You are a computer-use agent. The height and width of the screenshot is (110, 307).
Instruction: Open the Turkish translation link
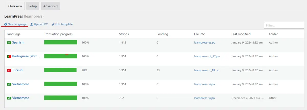[17, 70]
